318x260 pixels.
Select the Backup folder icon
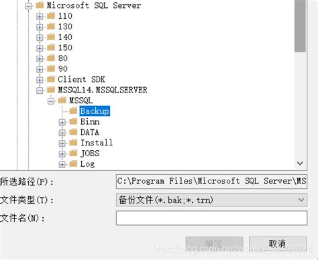[73, 111]
